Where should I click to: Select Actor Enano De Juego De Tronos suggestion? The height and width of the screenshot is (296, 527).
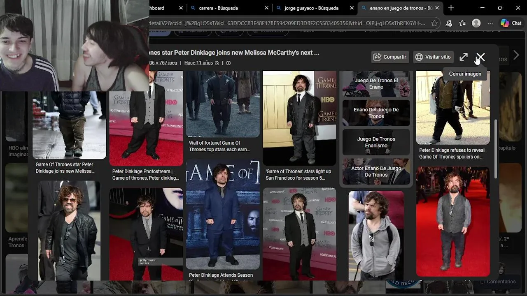376,171
